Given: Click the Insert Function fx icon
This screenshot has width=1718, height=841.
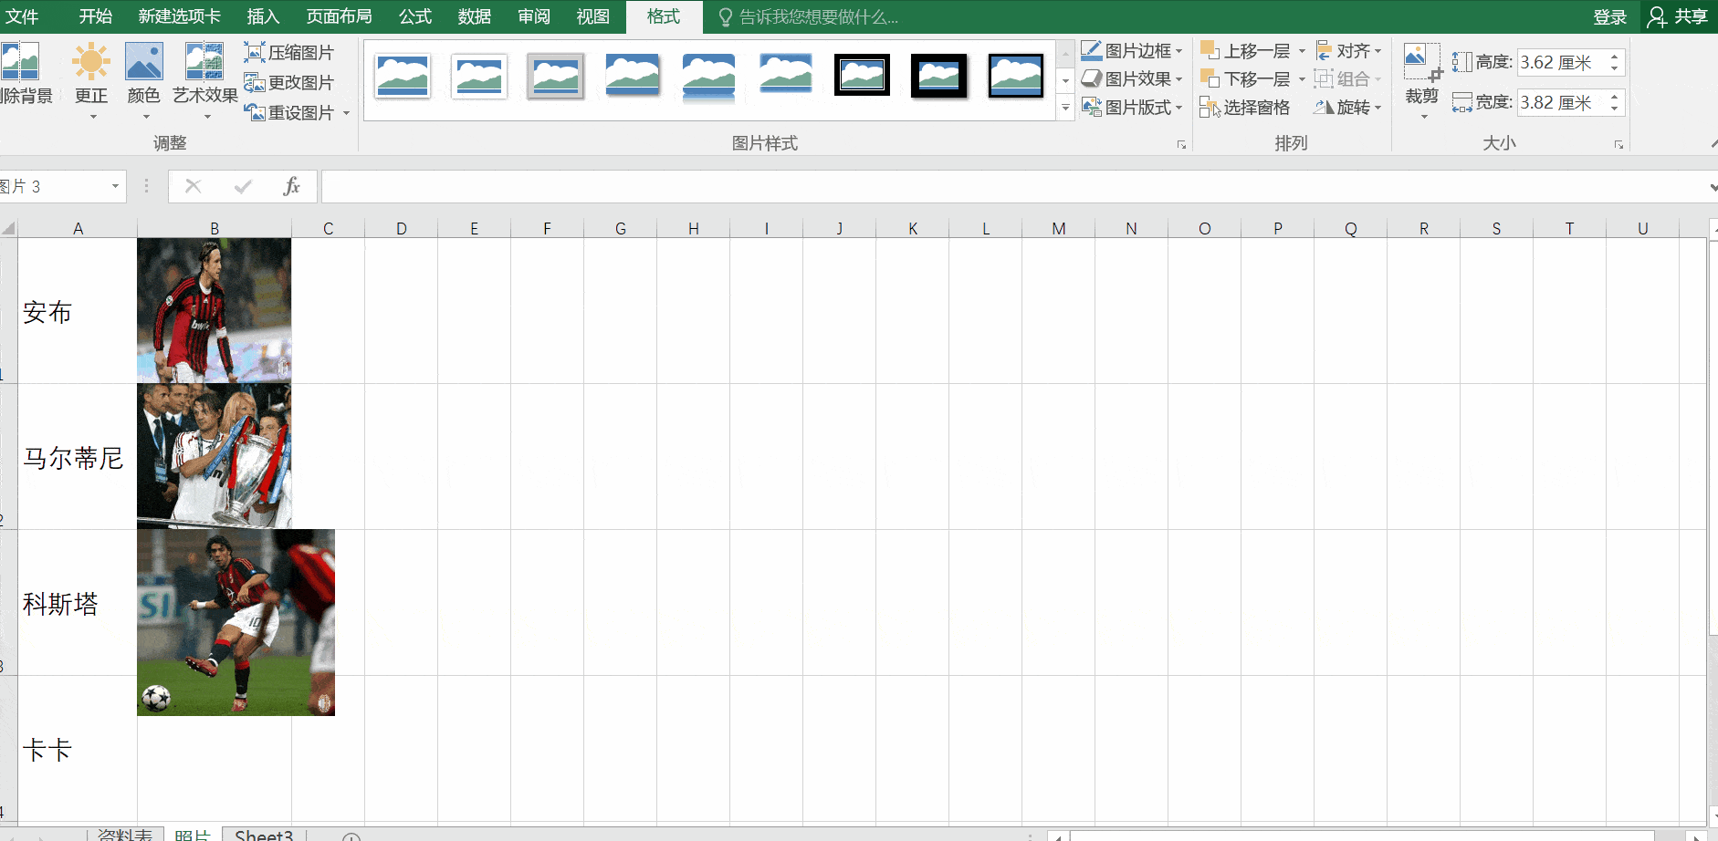Looking at the screenshot, I should click(291, 187).
